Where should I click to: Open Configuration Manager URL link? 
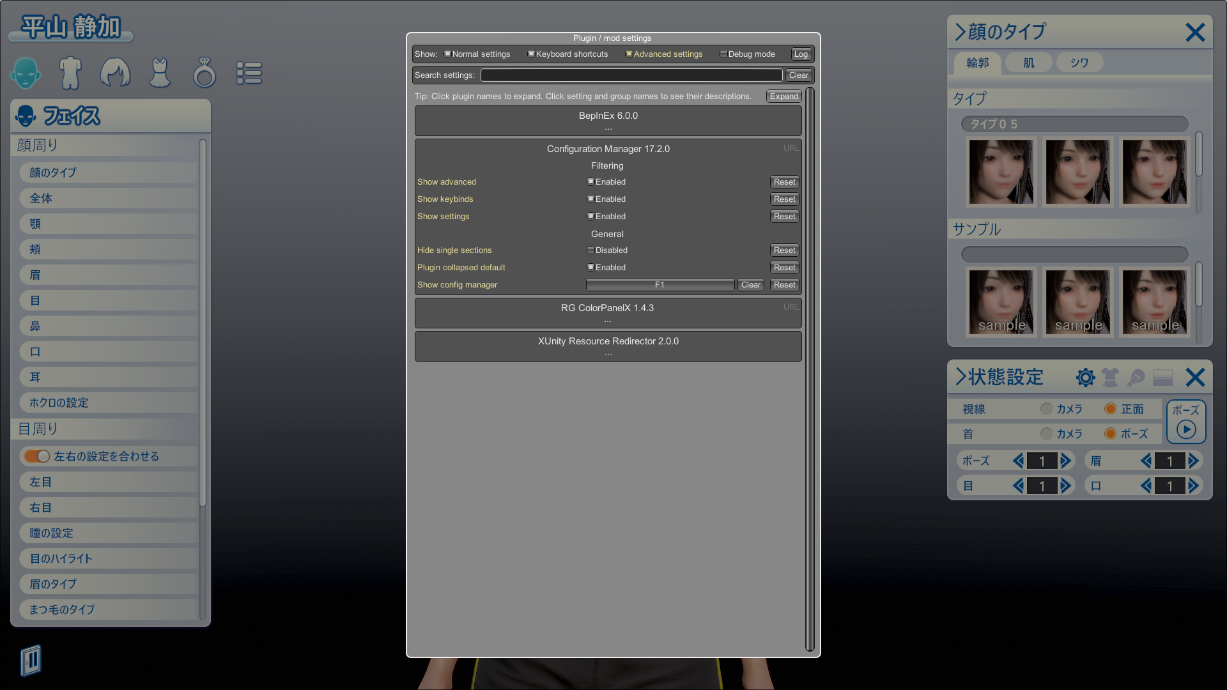pyautogui.click(x=791, y=148)
